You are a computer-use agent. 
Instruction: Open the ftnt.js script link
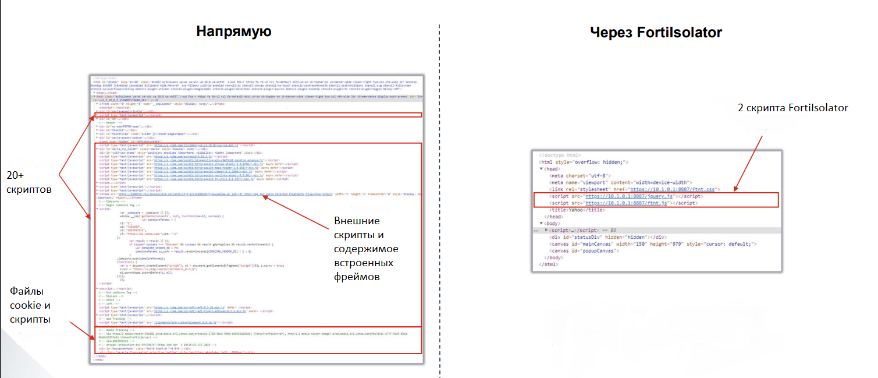[625, 203]
